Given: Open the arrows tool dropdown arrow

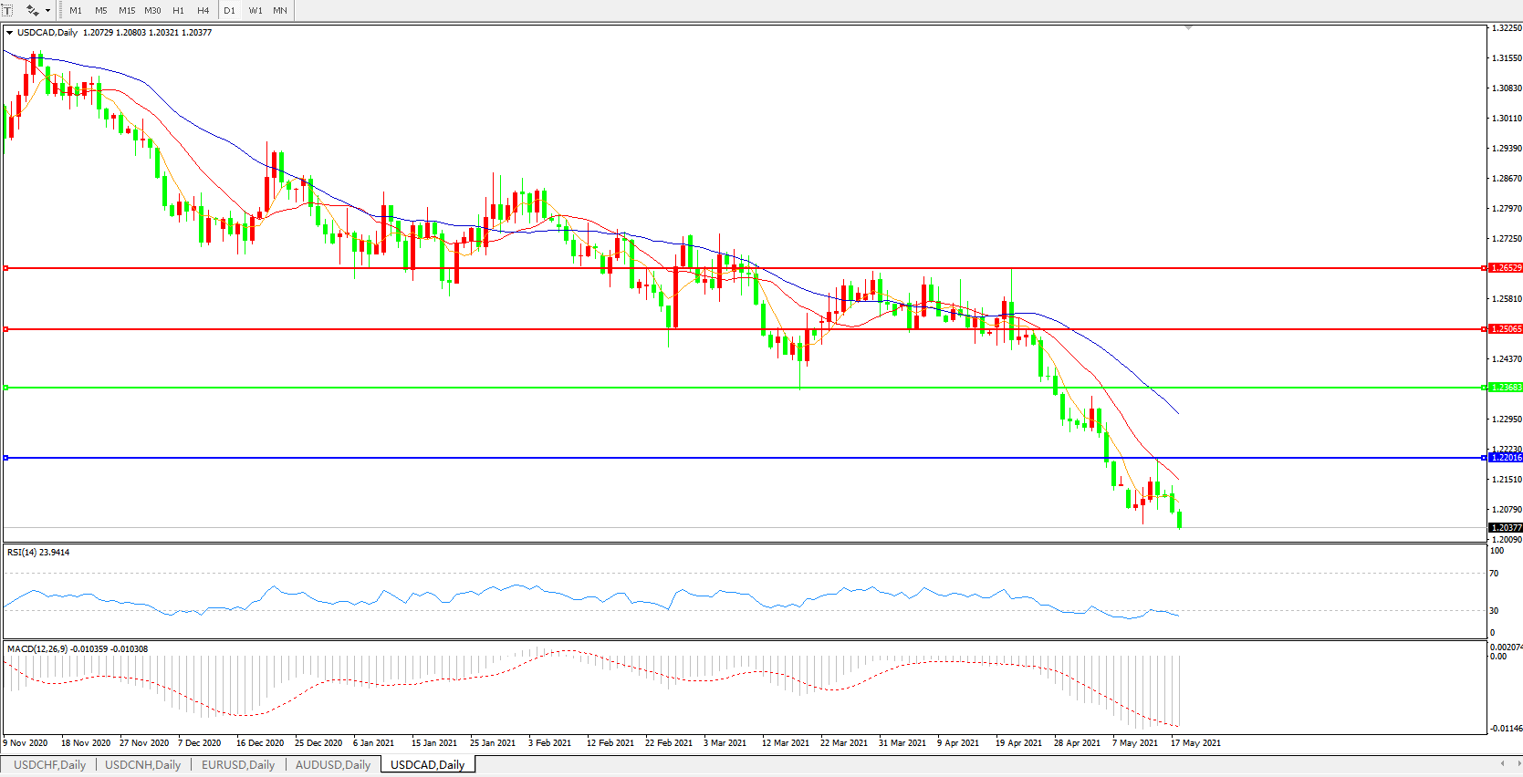Looking at the screenshot, I should (47, 11).
